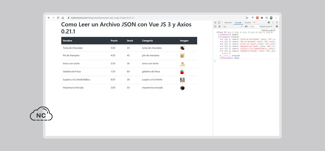Expand array item 2 Arroz con Leche
Screen dimensions: 325x151
point(221,44)
